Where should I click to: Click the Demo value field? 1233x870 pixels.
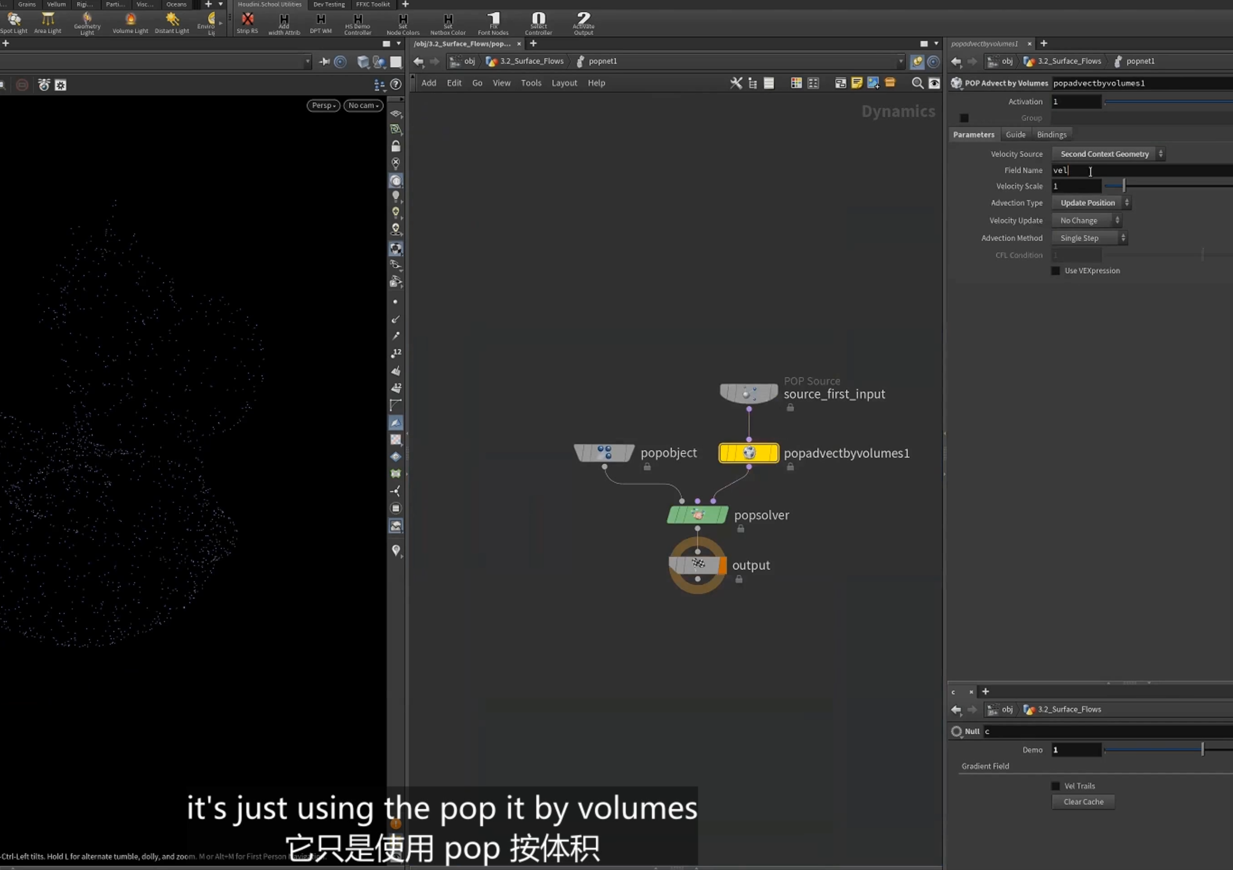(x=1076, y=749)
